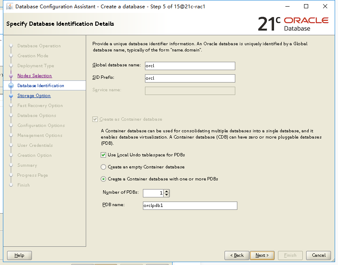Screen dimensions: 338x265
Task: Select Create an empty Container database
Action: 103,167
